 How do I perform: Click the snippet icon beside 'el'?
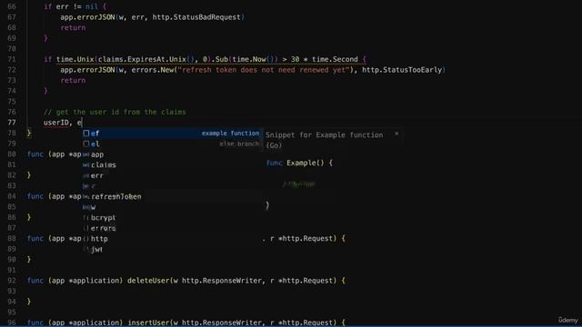click(x=86, y=144)
